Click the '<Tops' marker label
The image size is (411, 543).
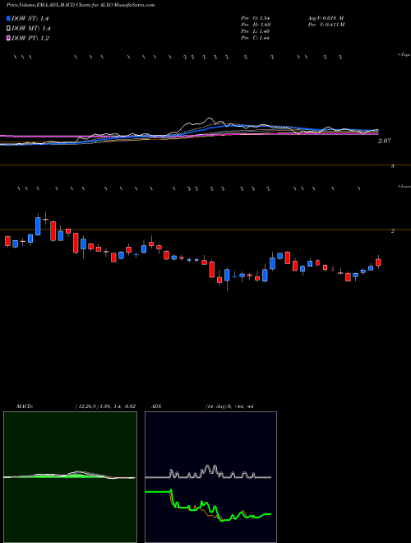(404, 55)
